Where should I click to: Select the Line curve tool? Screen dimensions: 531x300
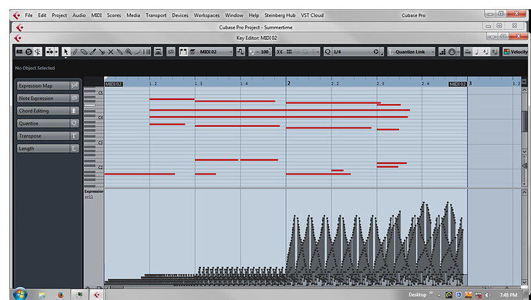(138, 52)
